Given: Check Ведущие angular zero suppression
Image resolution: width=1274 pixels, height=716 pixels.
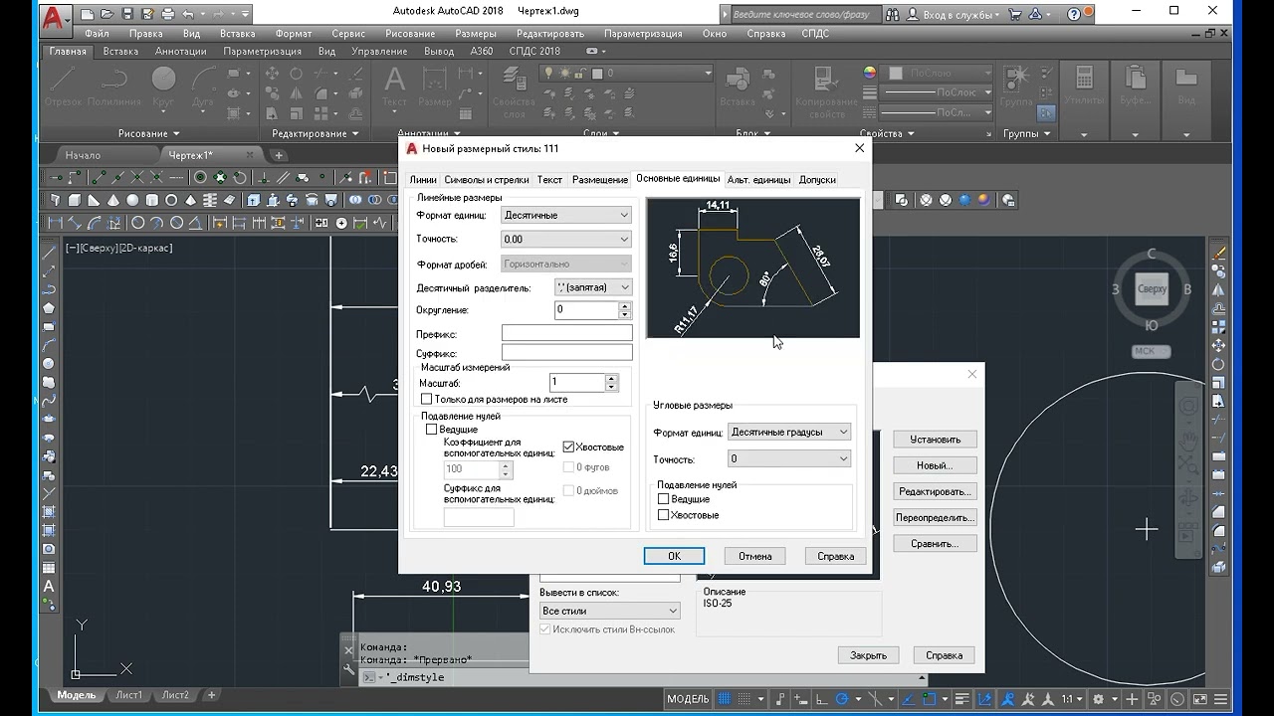Looking at the screenshot, I should pyautogui.click(x=663, y=499).
